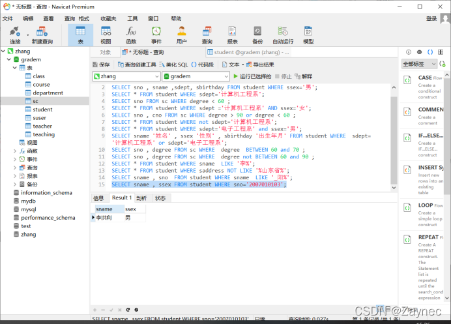
Task: Expand the 事件 events node
Action: [15, 159]
